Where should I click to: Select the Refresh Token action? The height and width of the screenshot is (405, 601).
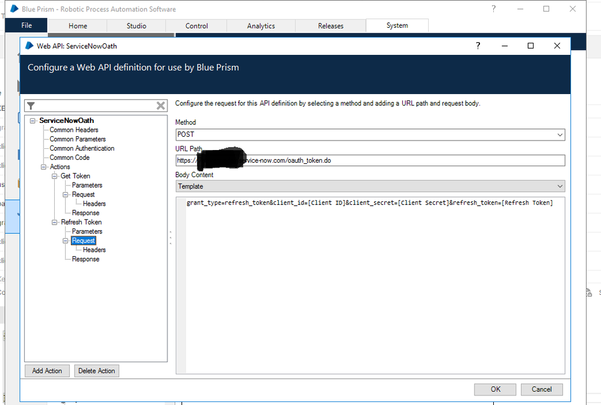(x=81, y=222)
